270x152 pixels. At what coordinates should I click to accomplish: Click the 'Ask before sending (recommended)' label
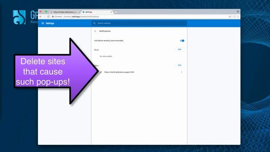point(109,41)
